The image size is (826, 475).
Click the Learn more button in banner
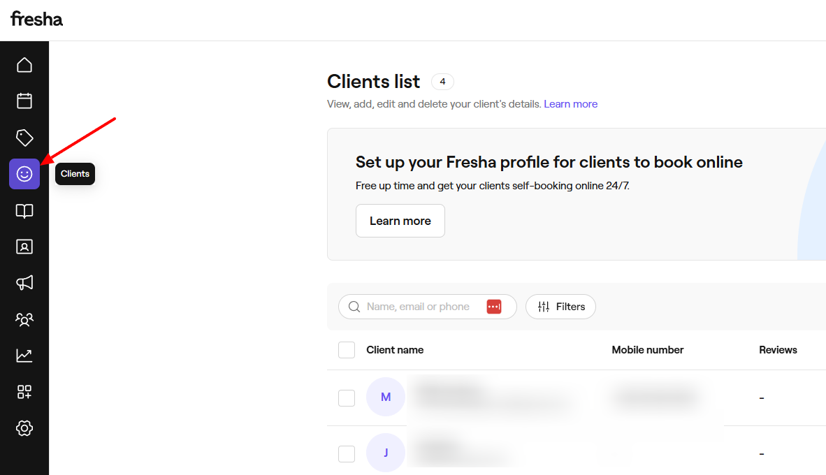point(400,221)
